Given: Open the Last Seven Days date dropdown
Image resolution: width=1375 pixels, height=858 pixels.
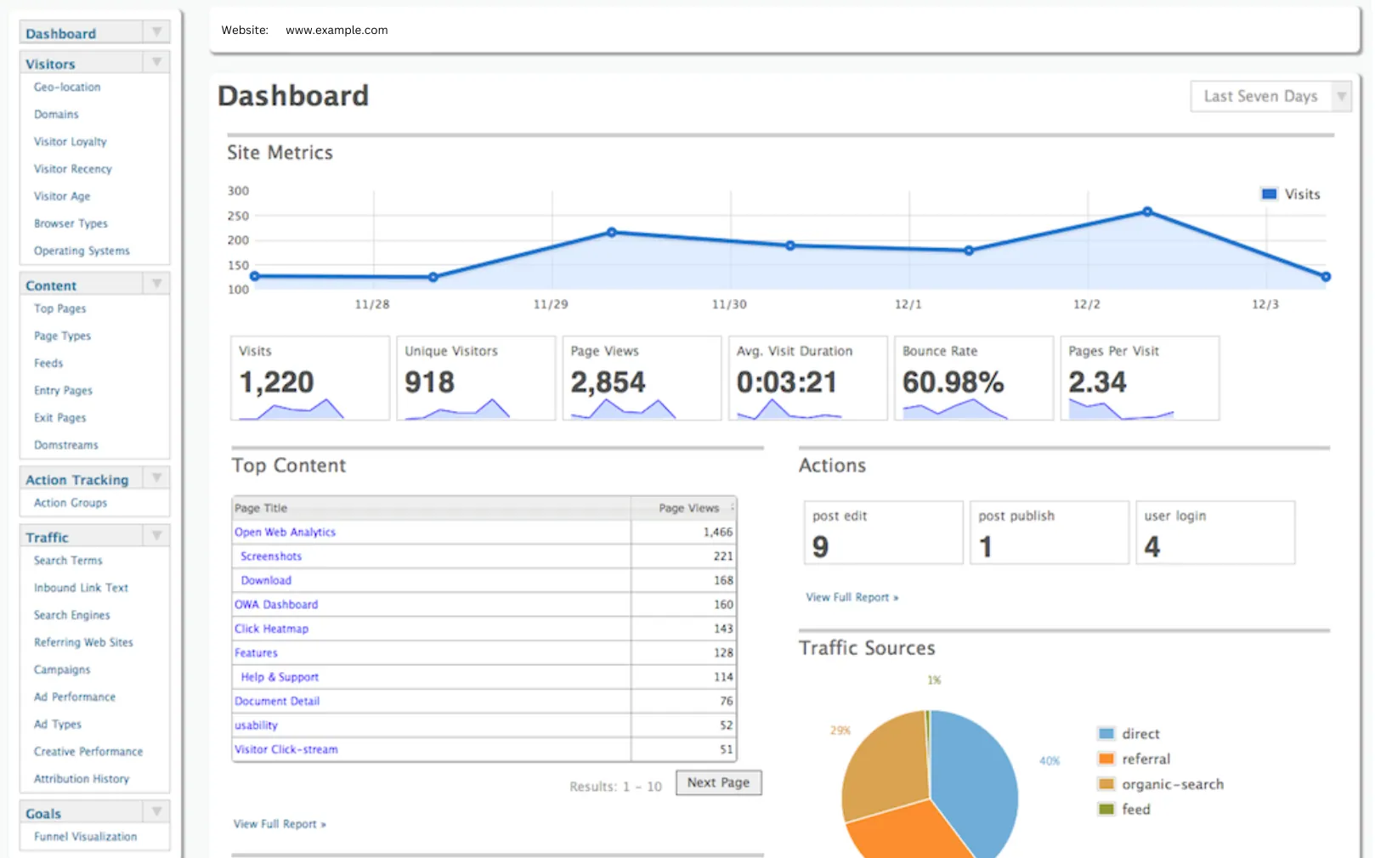Looking at the screenshot, I should click(1270, 97).
